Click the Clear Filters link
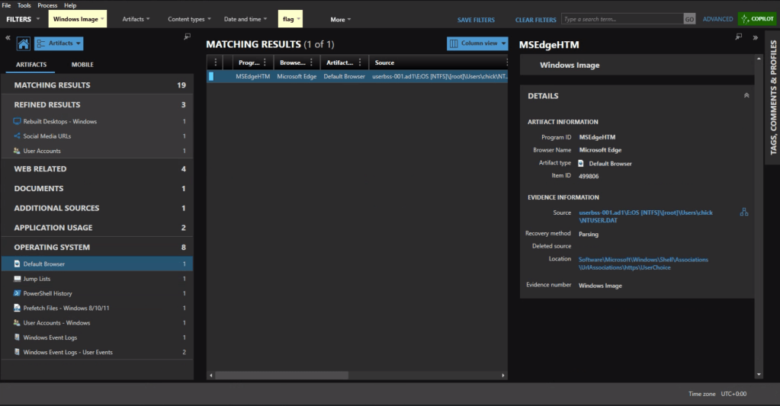Image resolution: width=780 pixels, height=406 pixels. pos(535,20)
